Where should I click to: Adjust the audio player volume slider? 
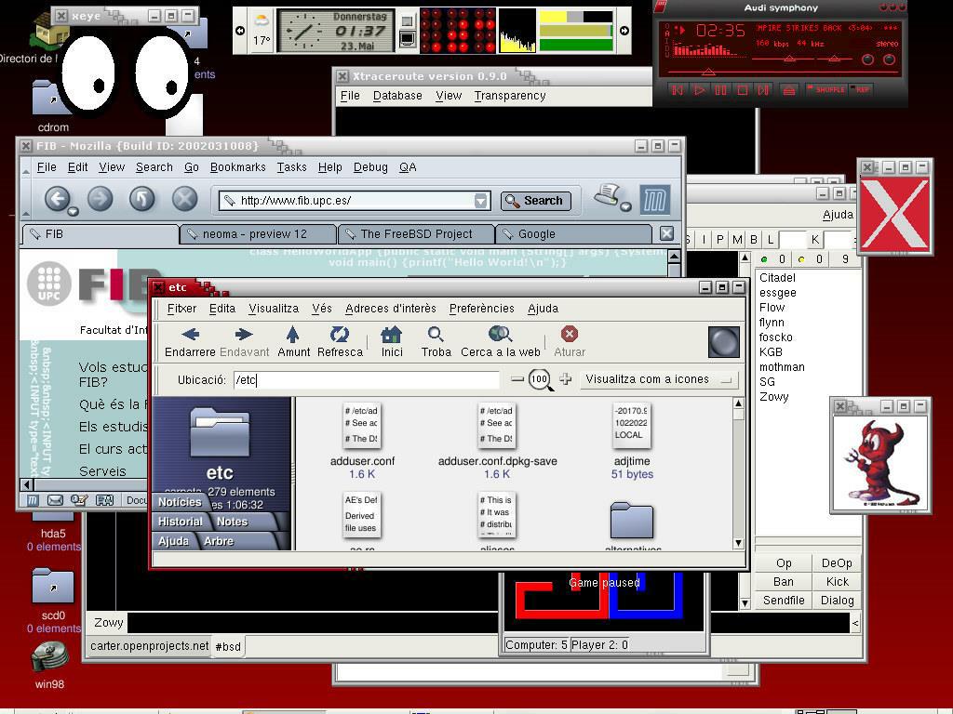click(789, 59)
